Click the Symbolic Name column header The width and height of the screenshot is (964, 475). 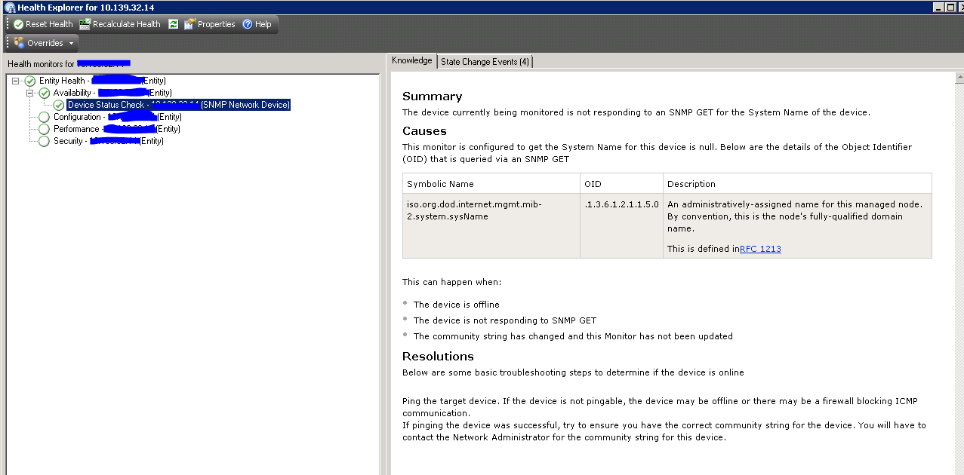[x=491, y=184]
